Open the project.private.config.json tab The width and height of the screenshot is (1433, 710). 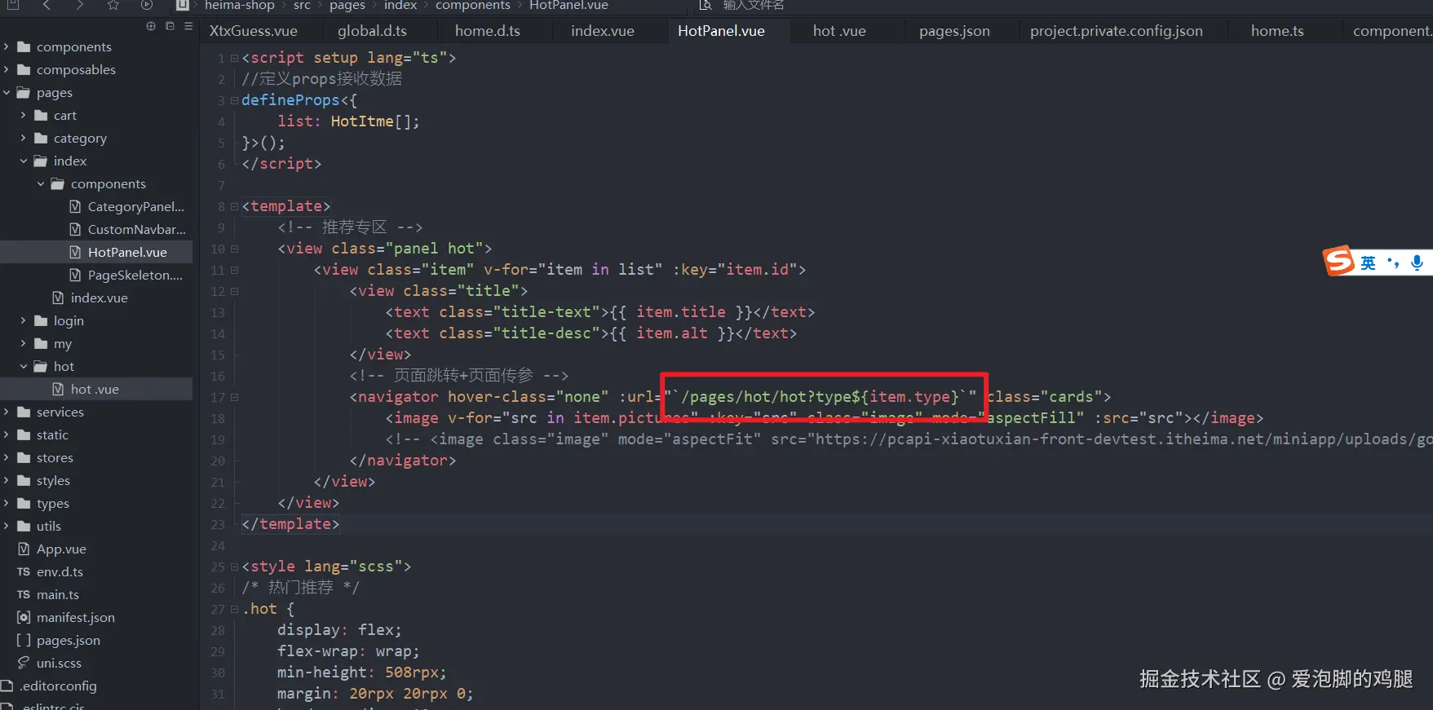click(1116, 31)
